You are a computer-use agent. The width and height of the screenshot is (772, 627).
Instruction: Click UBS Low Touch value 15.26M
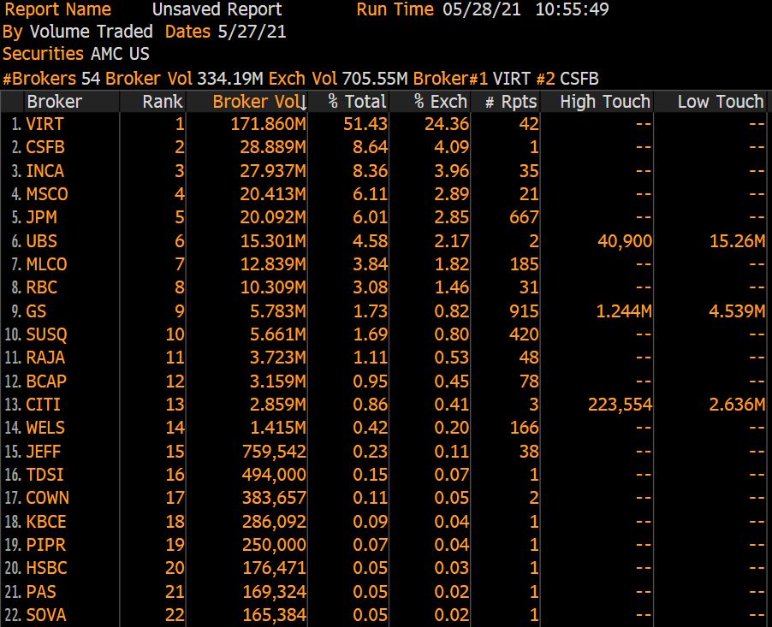tap(738, 240)
